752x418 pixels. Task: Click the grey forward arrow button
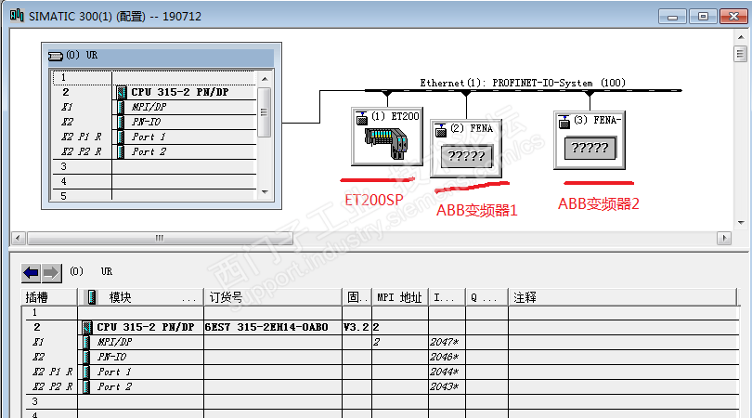(x=51, y=273)
